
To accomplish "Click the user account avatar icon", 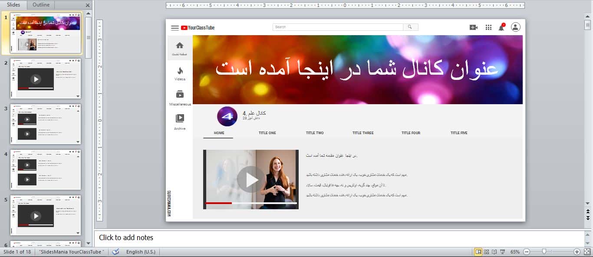I will [515, 27].
